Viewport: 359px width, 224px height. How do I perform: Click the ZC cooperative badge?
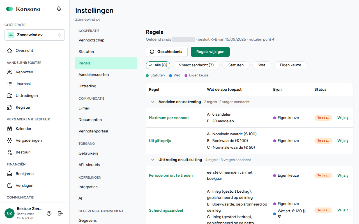[x=11, y=35]
